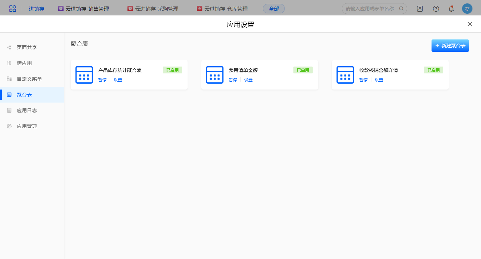Select 应用日志 in the sidebar
This screenshot has height=259, width=481.
pos(27,110)
